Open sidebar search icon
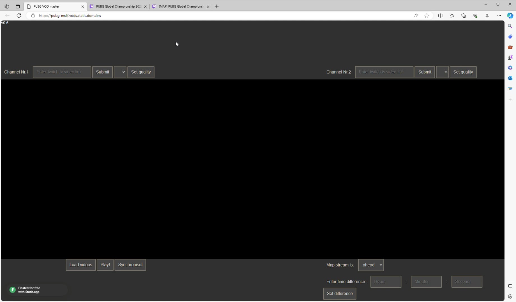The height and width of the screenshot is (302, 516). coord(510,26)
